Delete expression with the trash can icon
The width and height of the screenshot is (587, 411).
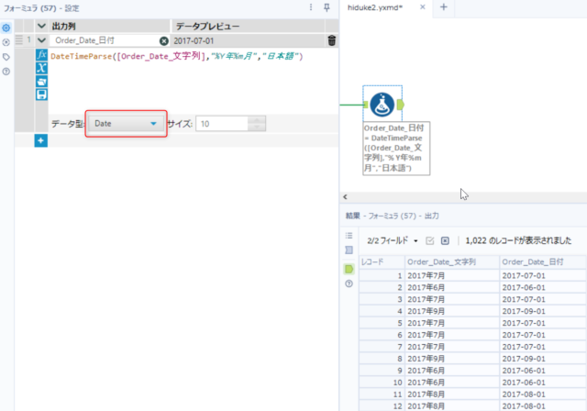[331, 40]
